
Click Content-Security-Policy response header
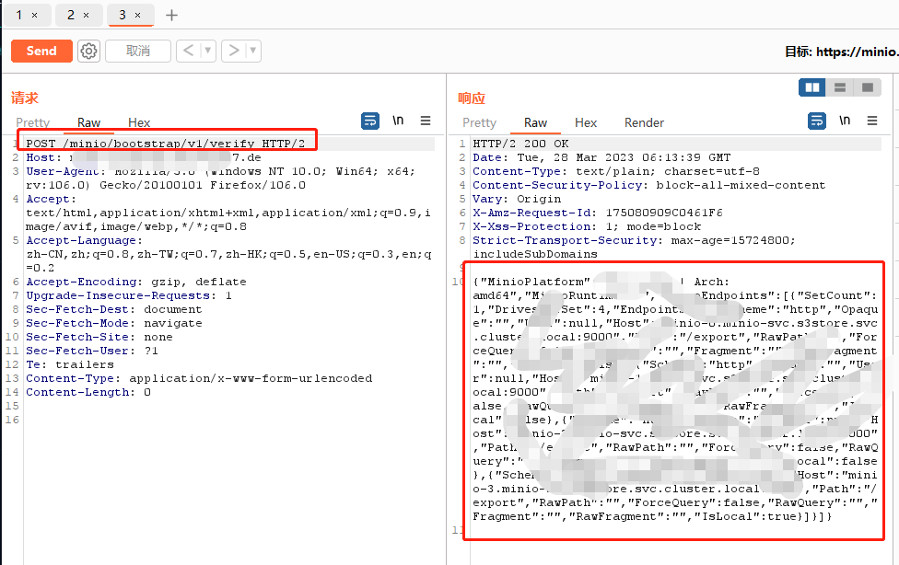click(649, 185)
